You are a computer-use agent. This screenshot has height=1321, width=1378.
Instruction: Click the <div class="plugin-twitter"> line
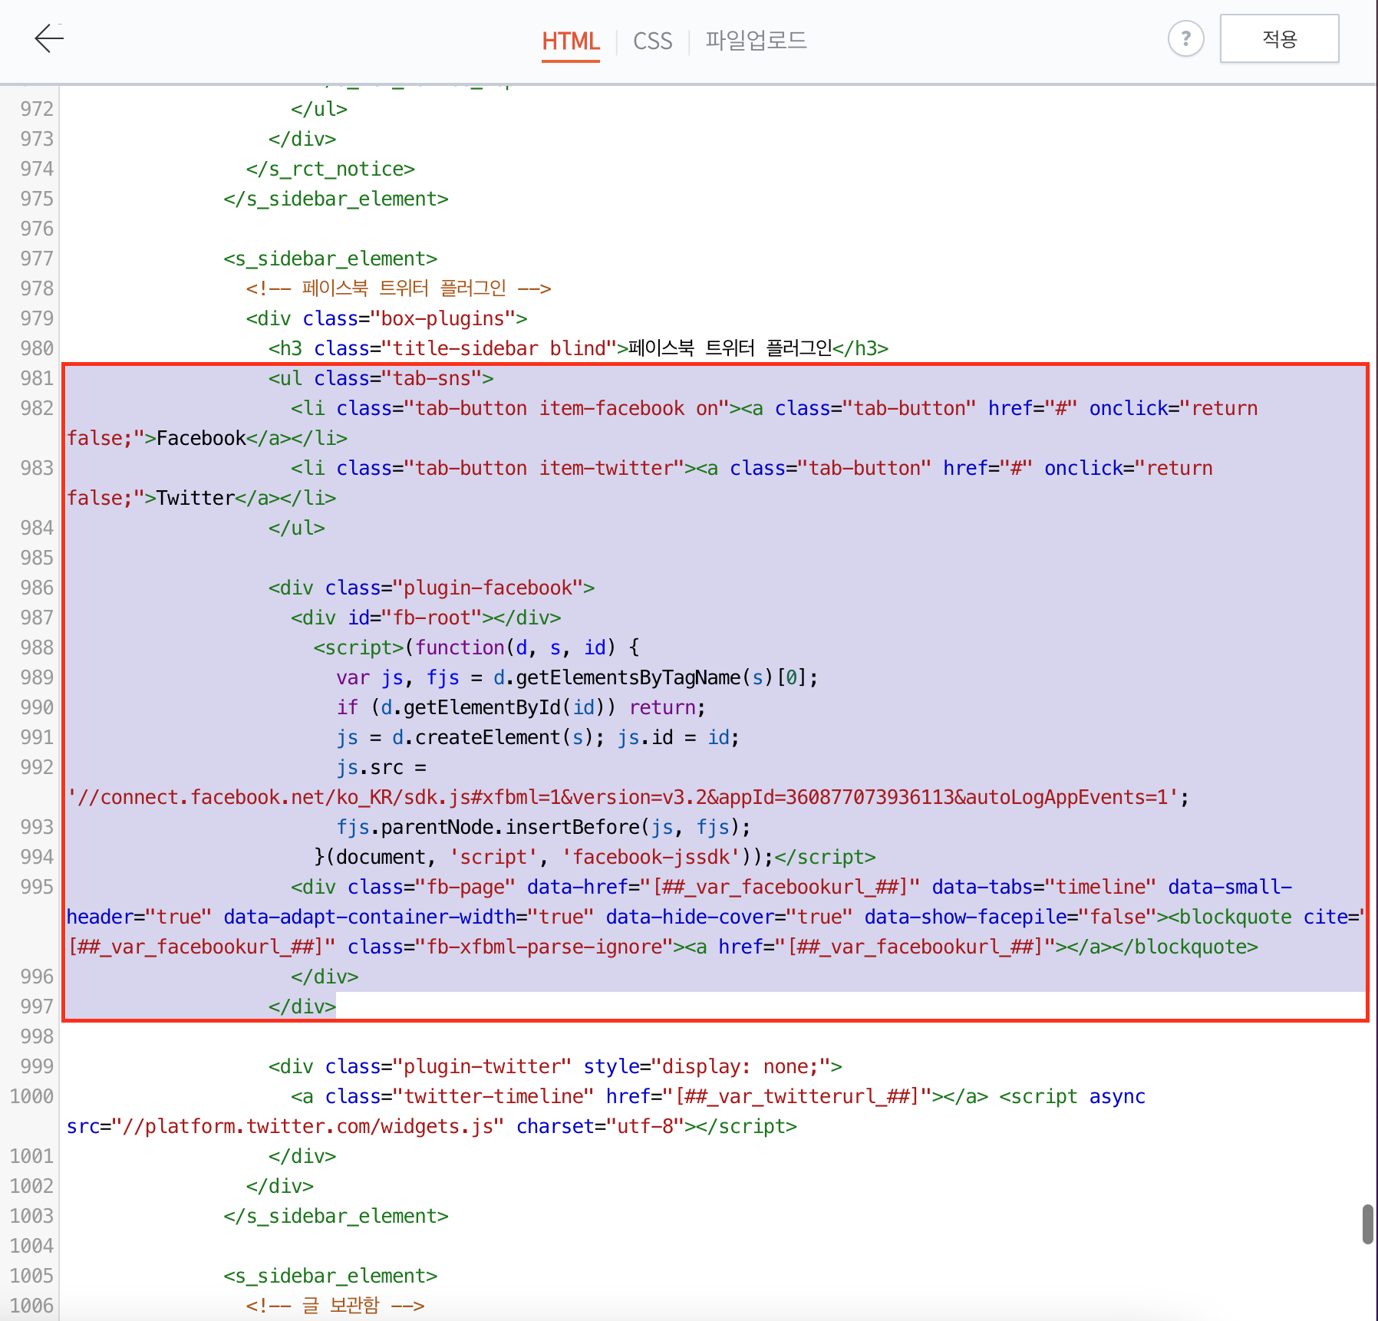point(555,1066)
